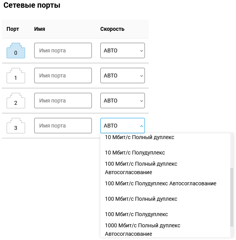Select the port 2 Ethernet icon

(x=16, y=101)
